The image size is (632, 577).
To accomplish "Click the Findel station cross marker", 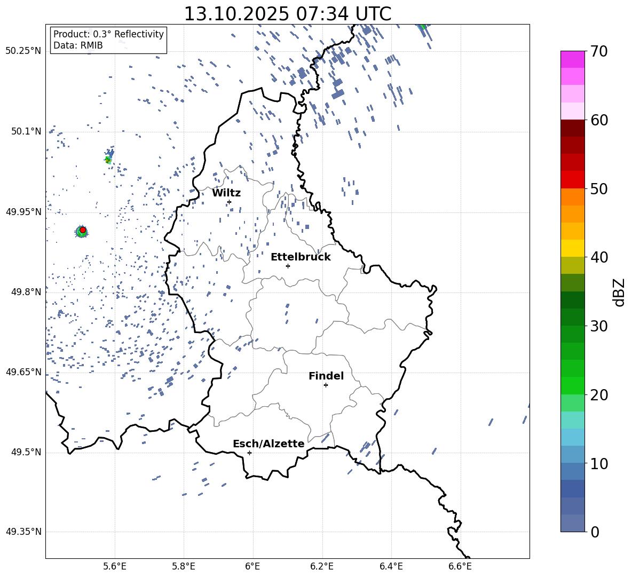I will tap(326, 385).
